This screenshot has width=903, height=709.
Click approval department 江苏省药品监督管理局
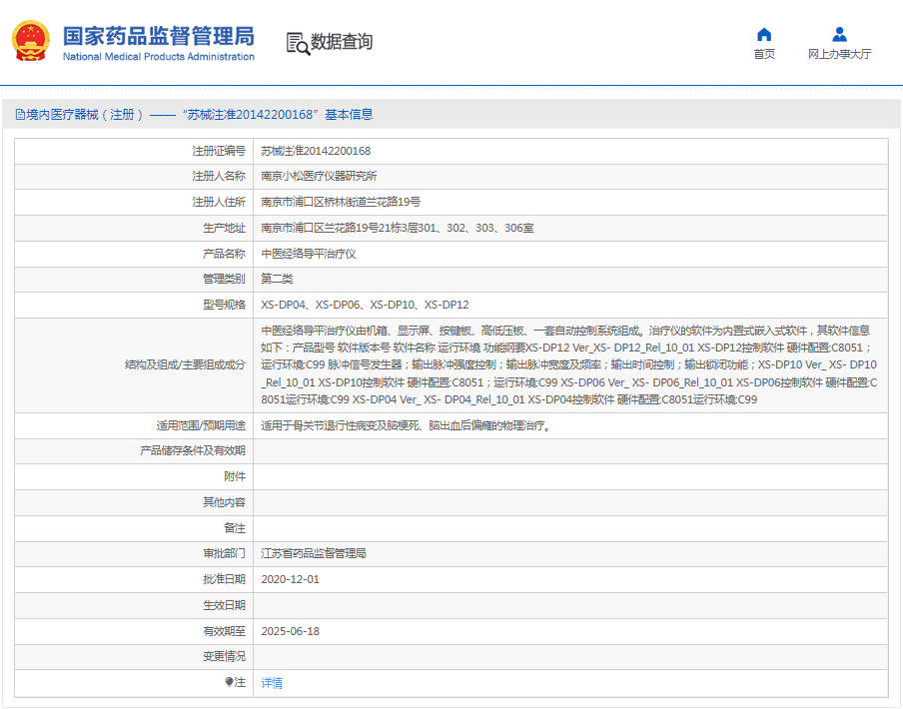pos(314,553)
